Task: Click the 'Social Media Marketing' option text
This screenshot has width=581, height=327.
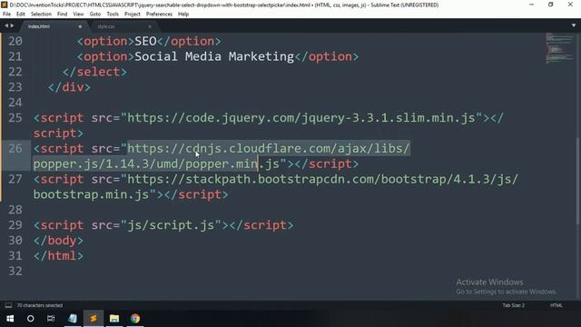Action: (214, 56)
